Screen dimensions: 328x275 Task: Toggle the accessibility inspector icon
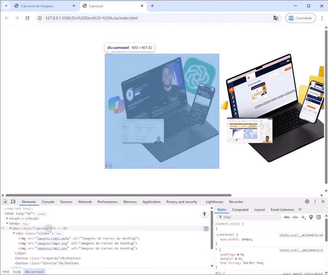[x=204, y=214]
